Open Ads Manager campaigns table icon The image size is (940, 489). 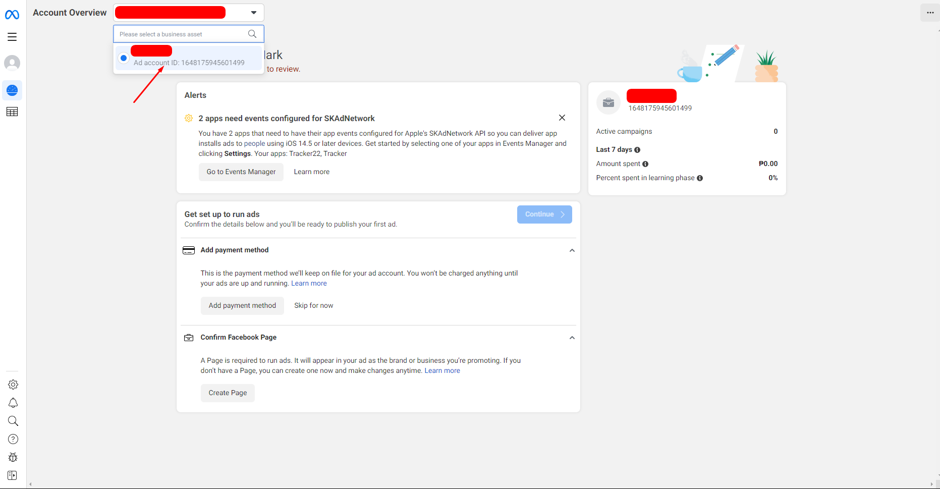pyautogui.click(x=12, y=112)
